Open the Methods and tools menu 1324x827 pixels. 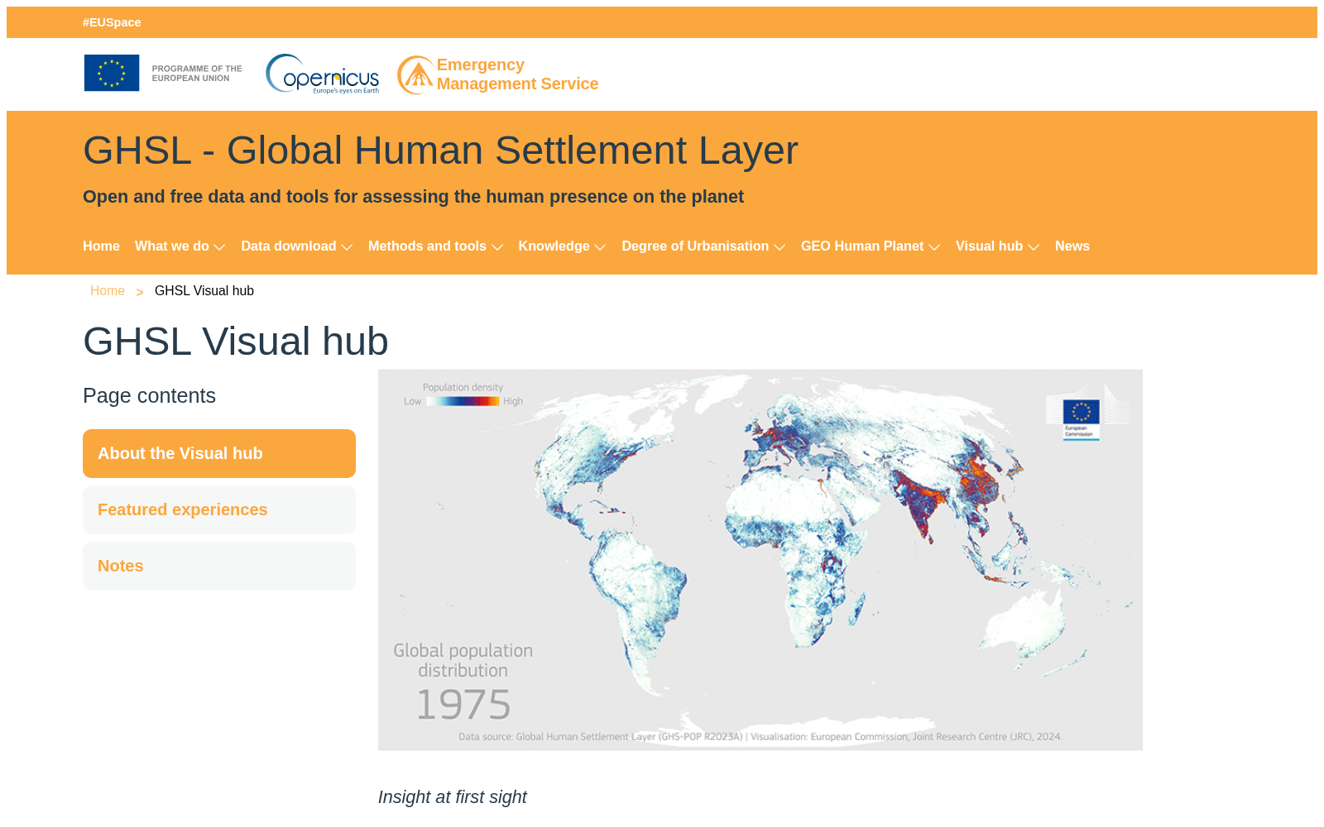(x=427, y=246)
